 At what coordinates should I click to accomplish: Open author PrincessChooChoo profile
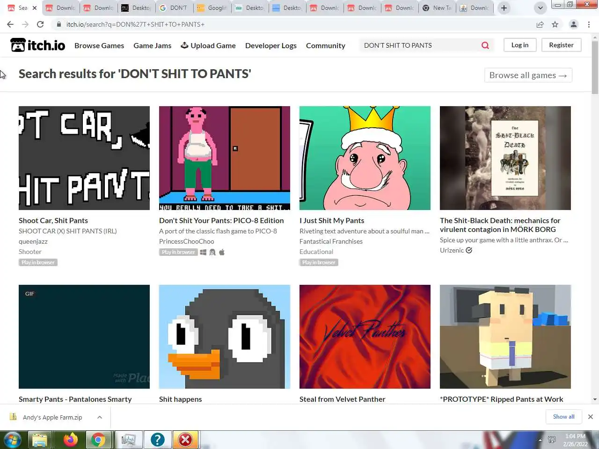[x=187, y=241]
